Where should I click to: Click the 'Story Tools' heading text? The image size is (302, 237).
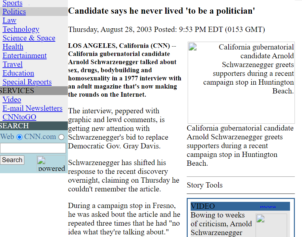point(205,185)
